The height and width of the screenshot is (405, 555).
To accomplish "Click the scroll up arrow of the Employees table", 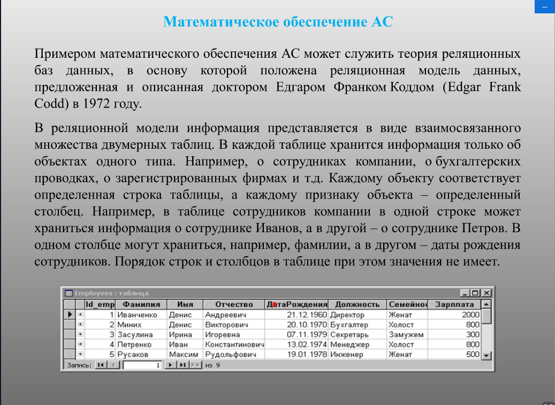I will pyautogui.click(x=486, y=304).
